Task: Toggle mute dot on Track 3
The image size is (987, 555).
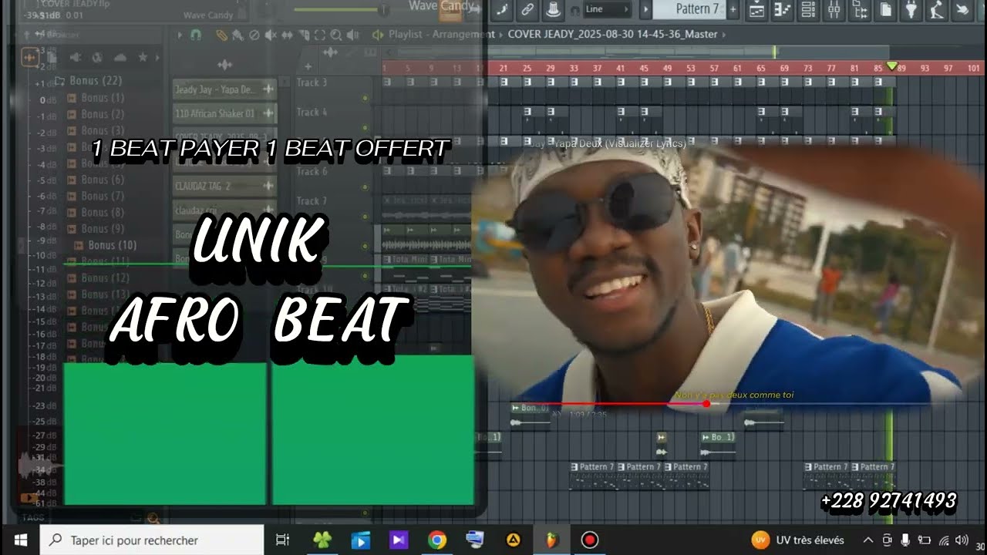Action: [x=365, y=98]
